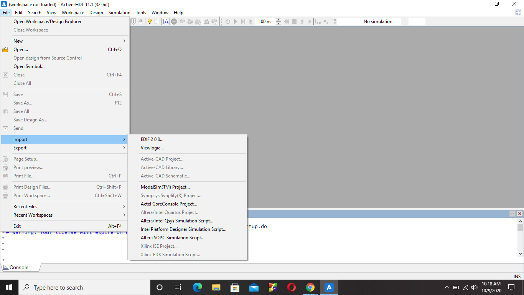Open Microsoft Store from the taskbar
The width and height of the screenshot is (524, 295).
coord(235,287)
